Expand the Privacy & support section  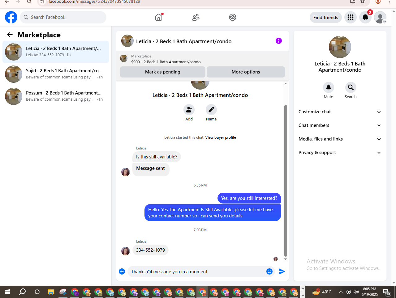(340, 153)
